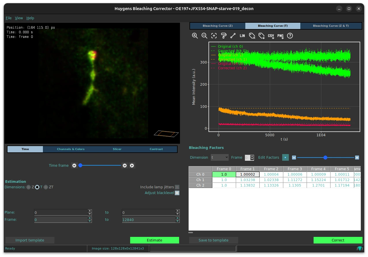Disable Adjust blacklevel

click(177, 193)
